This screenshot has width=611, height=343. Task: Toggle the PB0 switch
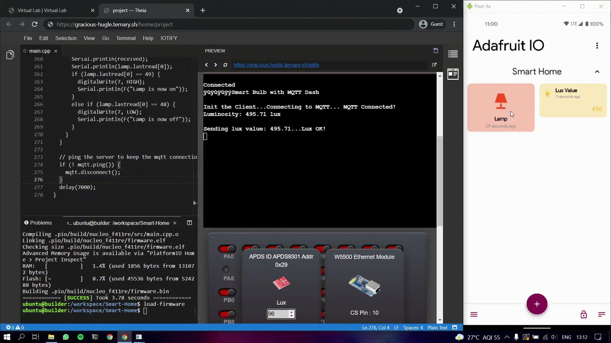[227, 292]
